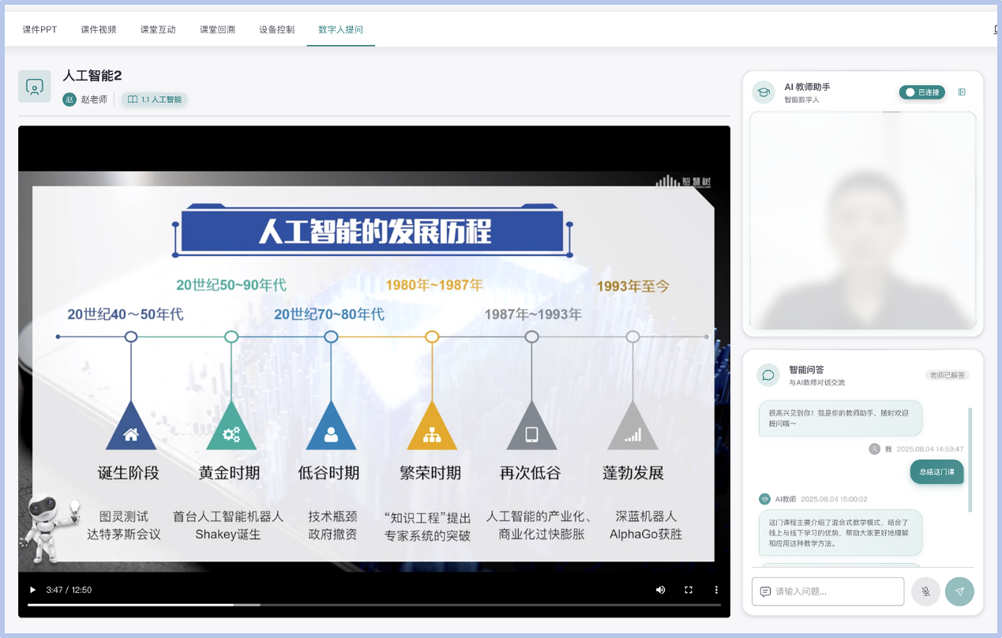1002x638 pixels.
Task: Click the course icon beside 人工智能2
Action: coord(35,86)
